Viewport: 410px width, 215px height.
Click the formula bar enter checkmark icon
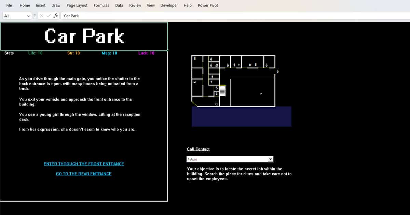tap(49, 16)
